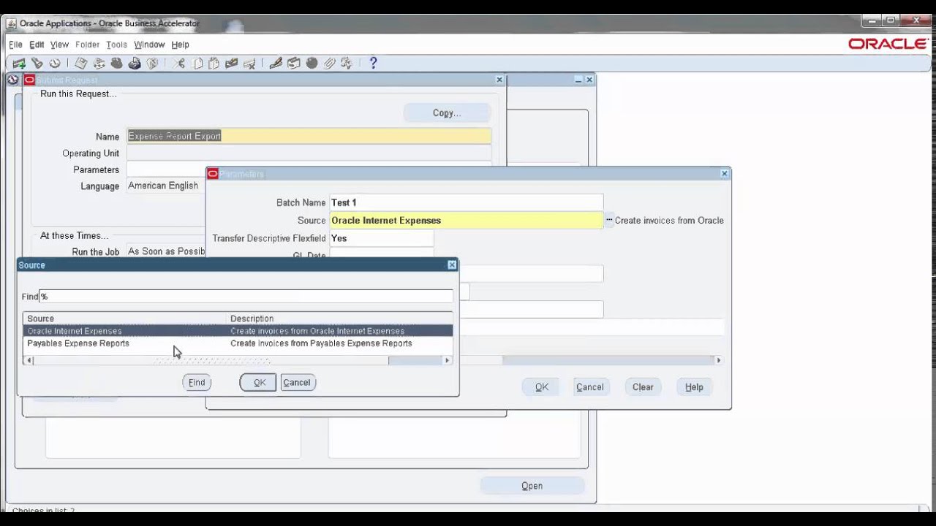Open the list of values button beside Source field
936x526 pixels.
coord(609,220)
